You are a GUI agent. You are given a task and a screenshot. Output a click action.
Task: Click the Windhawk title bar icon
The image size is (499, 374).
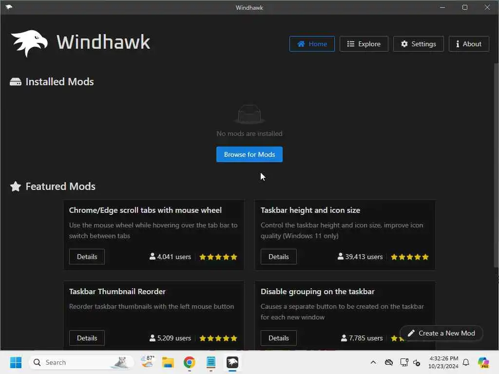[x=9, y=7]
